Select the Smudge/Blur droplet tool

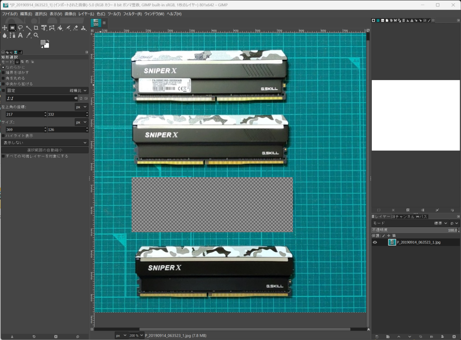click(x=5, y=35)
